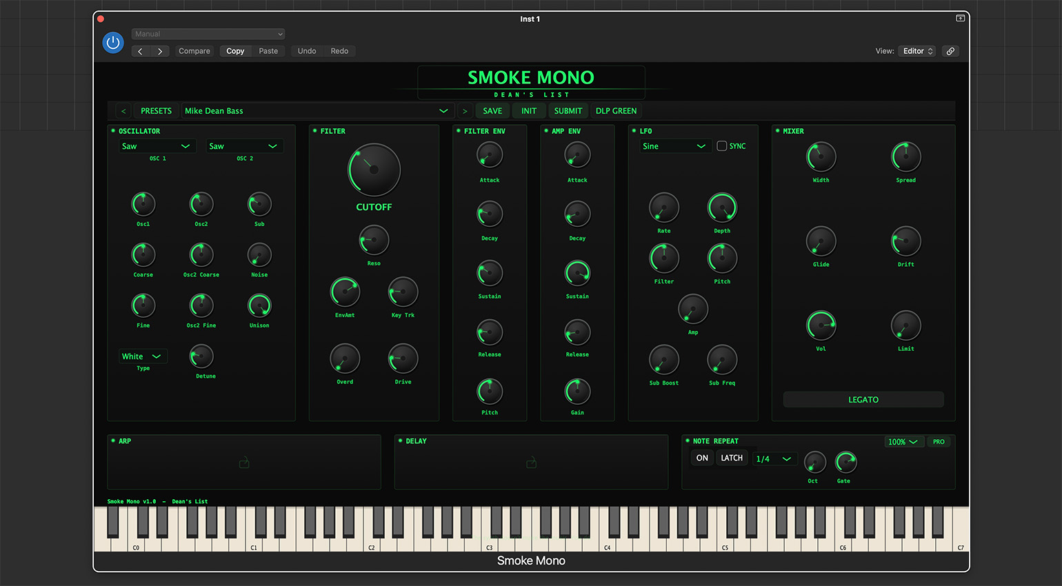This screenshot has width=1062, height=586.
Task: Click the previous setting arrow in header
Action: click(x=141, y=51)
